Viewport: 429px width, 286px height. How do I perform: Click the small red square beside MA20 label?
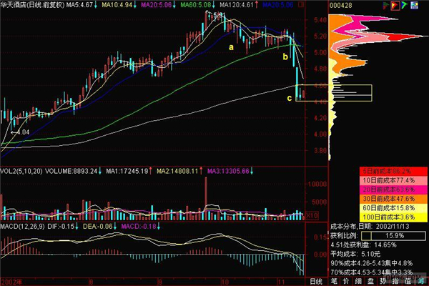pos(301,5)
